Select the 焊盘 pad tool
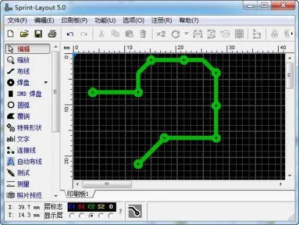The image size is (299, 225). pos(19,83)
